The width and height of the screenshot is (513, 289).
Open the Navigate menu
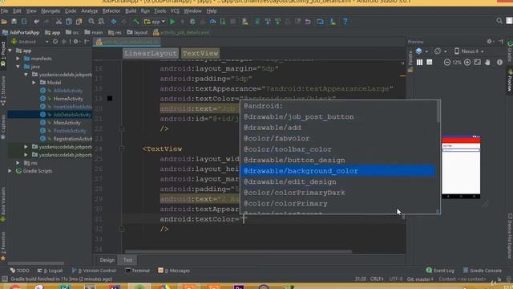pos(50,10)
